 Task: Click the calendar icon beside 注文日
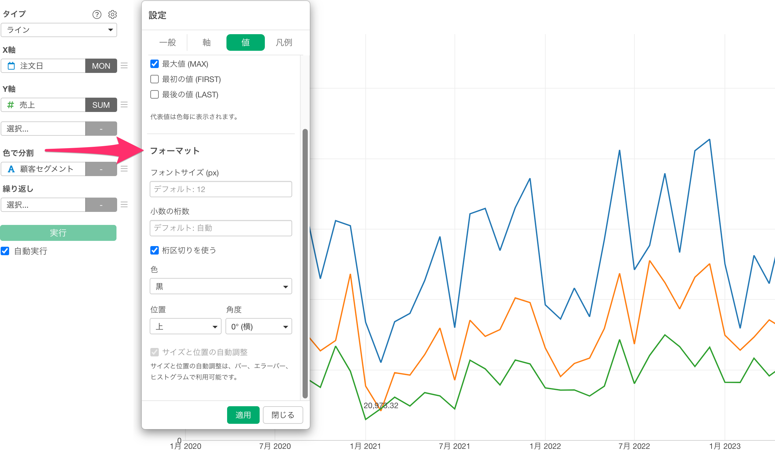point(11,66)
